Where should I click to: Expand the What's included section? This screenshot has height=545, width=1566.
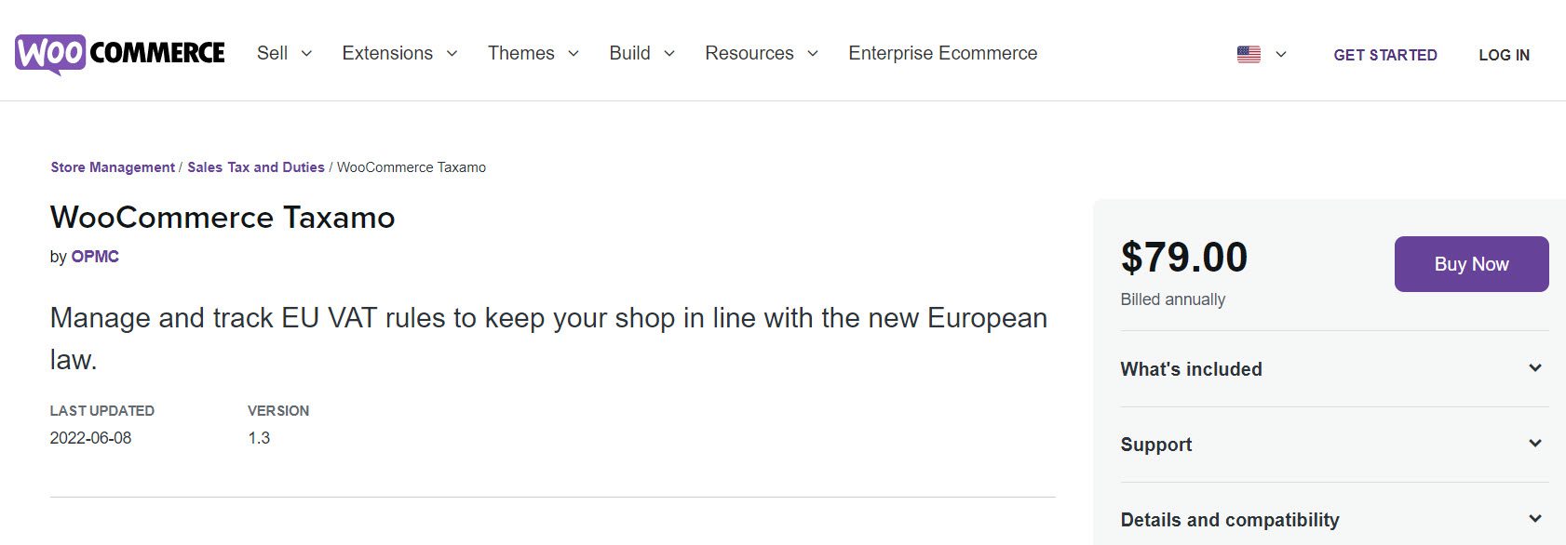tap(1334, 369)
